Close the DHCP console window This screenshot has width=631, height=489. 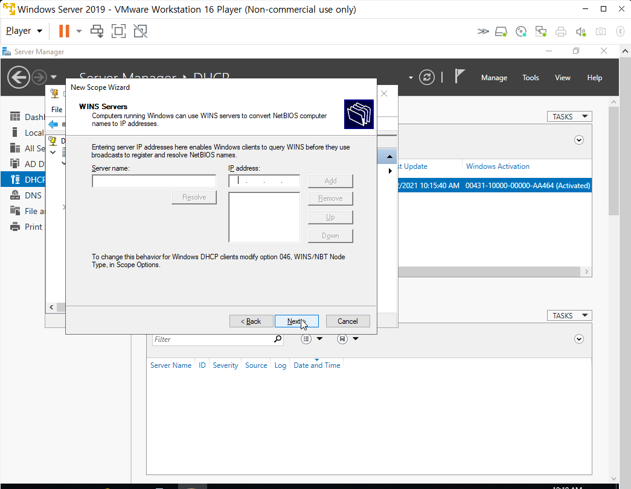coord(384,93)
